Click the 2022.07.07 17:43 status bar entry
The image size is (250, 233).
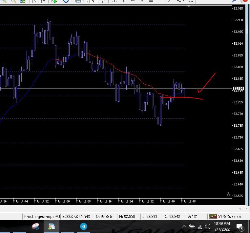click(76, 216)
